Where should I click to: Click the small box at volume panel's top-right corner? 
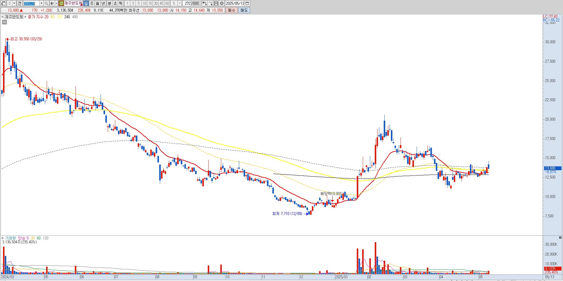click(x=560, y=238)
